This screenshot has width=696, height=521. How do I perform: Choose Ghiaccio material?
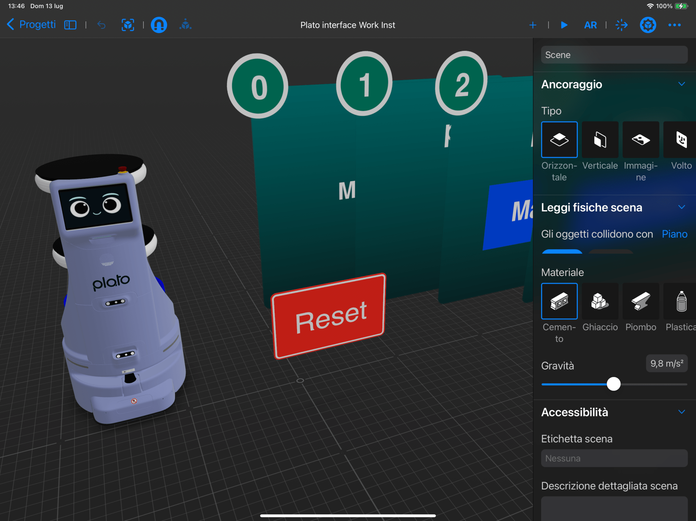click(x=600, y=301)
